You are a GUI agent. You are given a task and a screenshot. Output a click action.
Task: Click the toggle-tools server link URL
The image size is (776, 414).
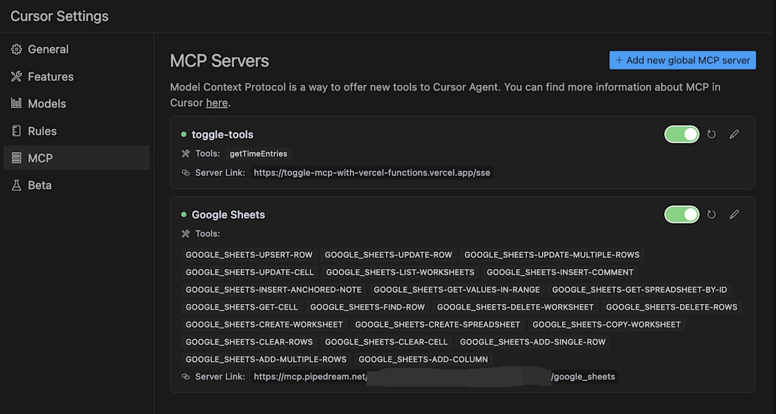pyautogui.click(x=372, y=173)
